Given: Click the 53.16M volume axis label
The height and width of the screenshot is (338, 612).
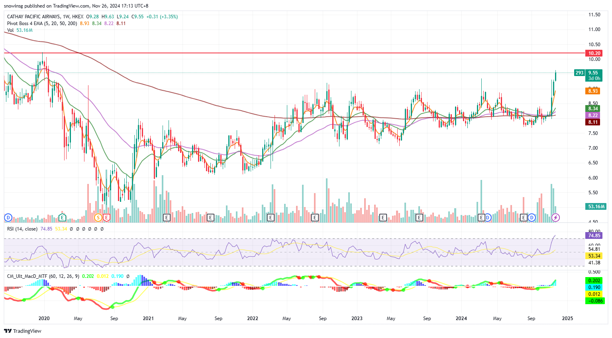Looking at the screenshot, I should [x=596, y=206].
